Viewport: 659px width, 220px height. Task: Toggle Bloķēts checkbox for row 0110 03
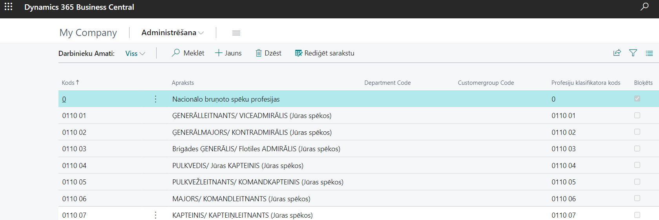[637, 148]
